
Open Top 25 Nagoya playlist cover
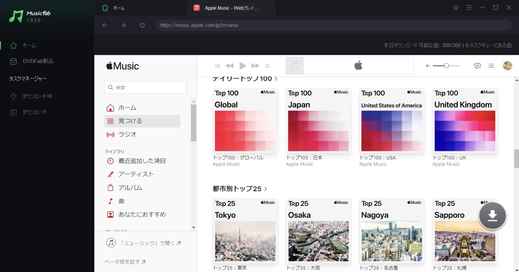392,231
